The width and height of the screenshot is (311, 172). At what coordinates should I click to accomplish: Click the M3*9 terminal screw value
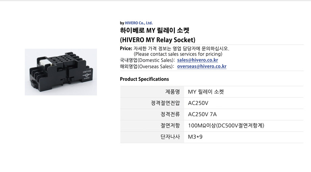[195, 137]
